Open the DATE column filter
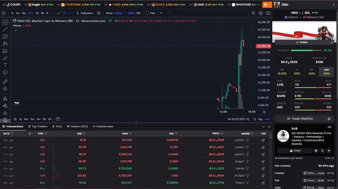This screenshot has width=338, height=189. click(12, 133)
